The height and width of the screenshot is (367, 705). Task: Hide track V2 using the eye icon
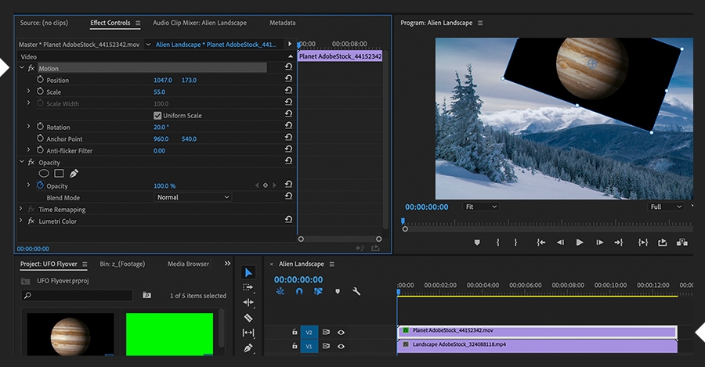(x=341, y=332)
